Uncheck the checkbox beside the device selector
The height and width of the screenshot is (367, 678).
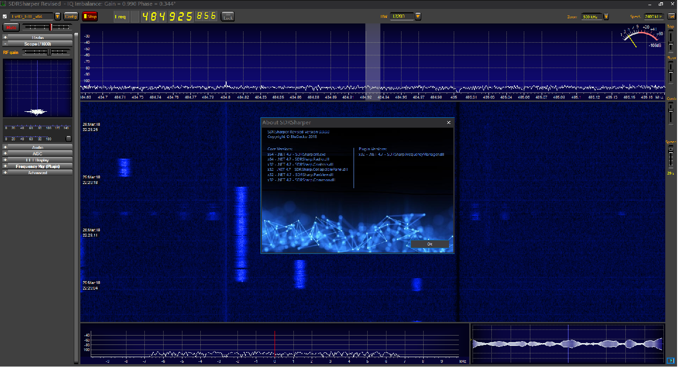5,16
